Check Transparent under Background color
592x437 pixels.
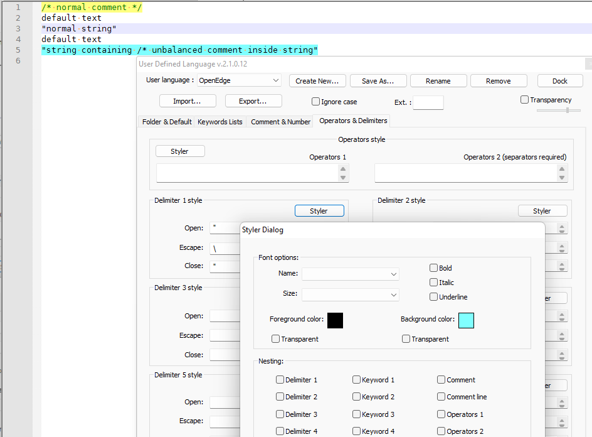406,339
